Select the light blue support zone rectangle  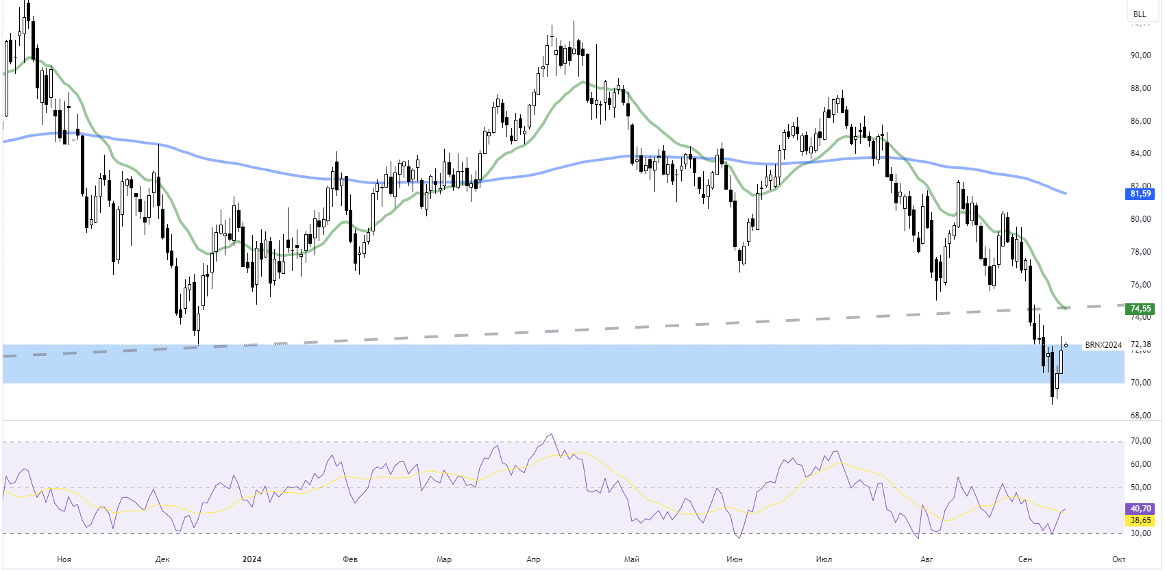click(563, 364)
